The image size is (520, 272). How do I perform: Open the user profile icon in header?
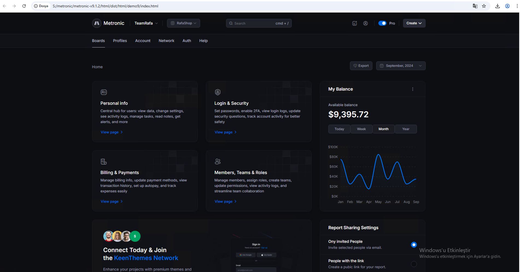[366, 23]
